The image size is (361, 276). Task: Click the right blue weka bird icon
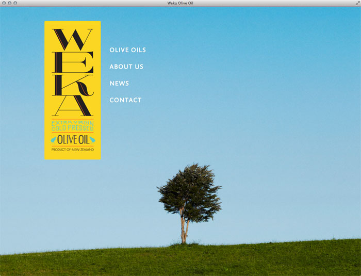click(92, 139)
